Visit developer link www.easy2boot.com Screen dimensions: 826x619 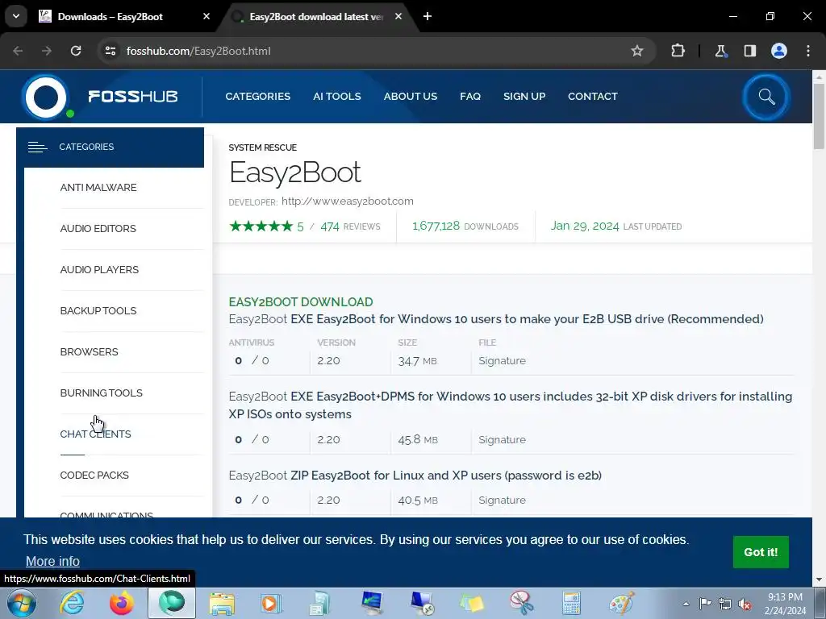[x=347, y=201]
